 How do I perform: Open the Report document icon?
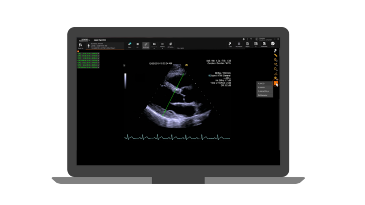click(248, 45)
